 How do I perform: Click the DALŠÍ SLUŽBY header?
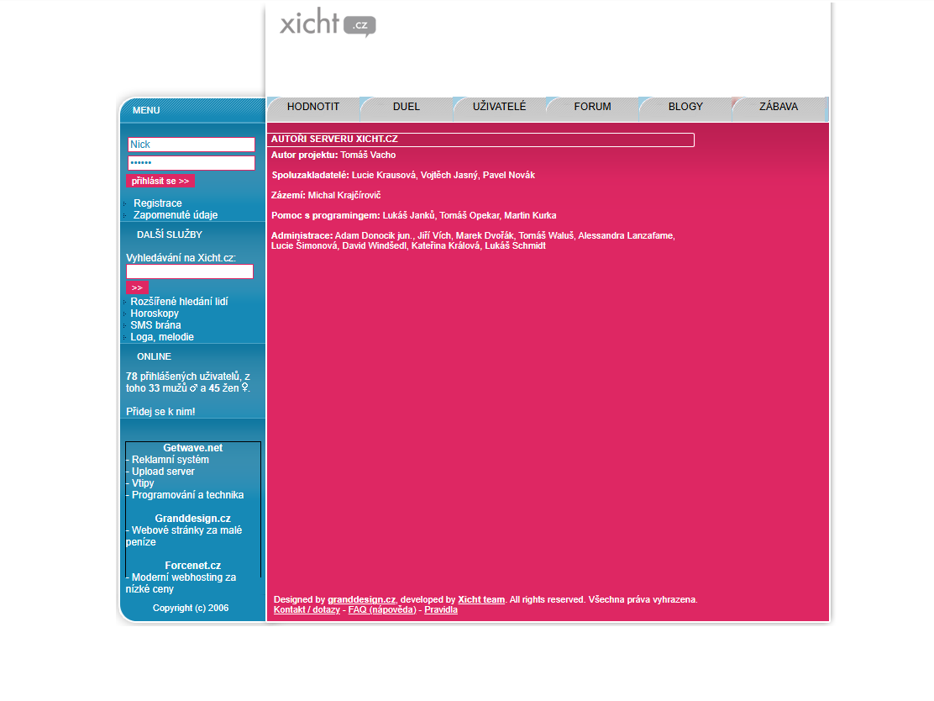tap(170, 235)
